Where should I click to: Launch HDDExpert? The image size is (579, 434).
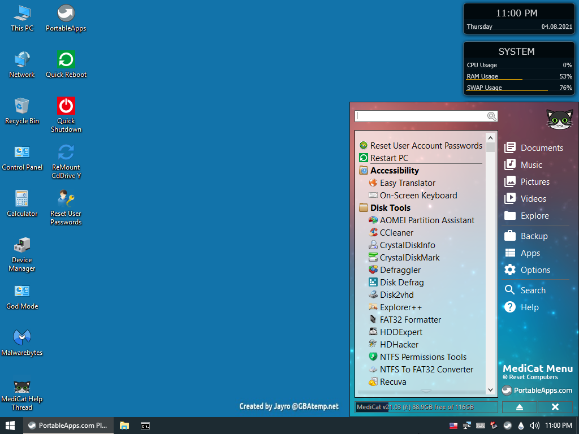(x=395, y=332)
